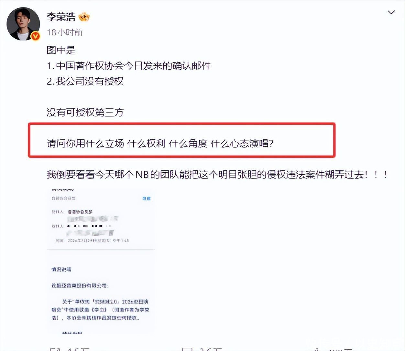
Task: Open the 李荣浩 username link
Action: [x=61, y=17]
